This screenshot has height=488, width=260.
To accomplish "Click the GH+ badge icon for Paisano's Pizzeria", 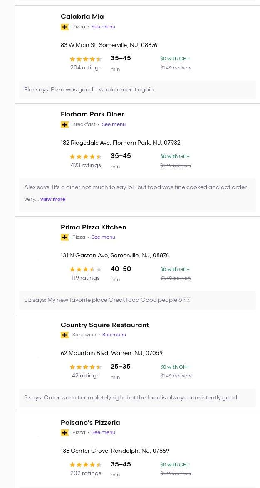I will pyautogui.click(x=65, y=433).
